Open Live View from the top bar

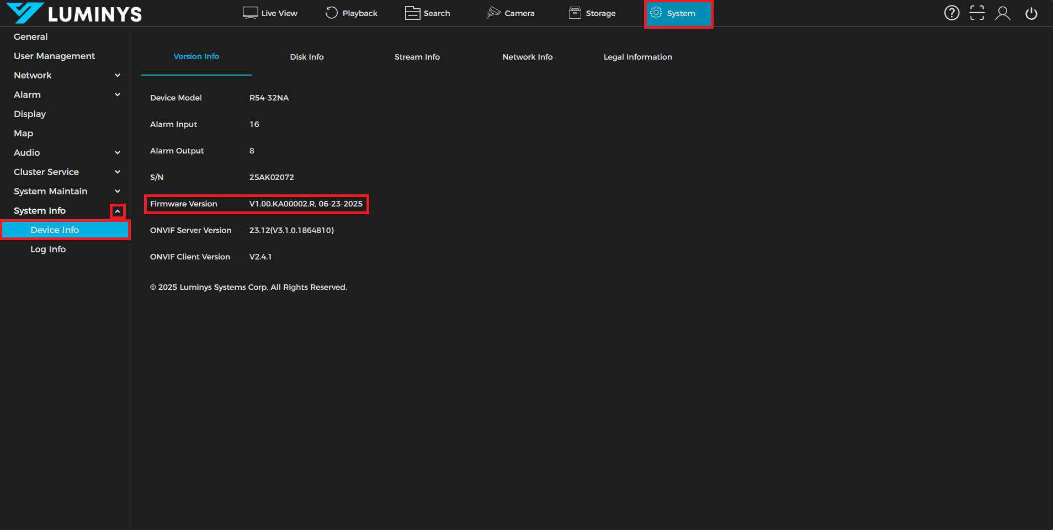tap(270, 13)
